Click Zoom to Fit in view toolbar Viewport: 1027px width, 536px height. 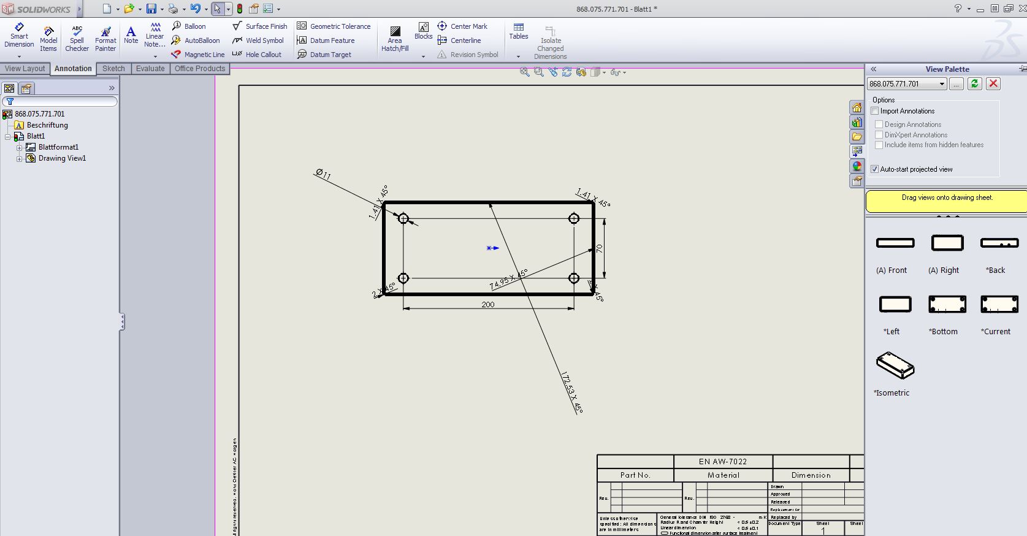coord(525,72)
